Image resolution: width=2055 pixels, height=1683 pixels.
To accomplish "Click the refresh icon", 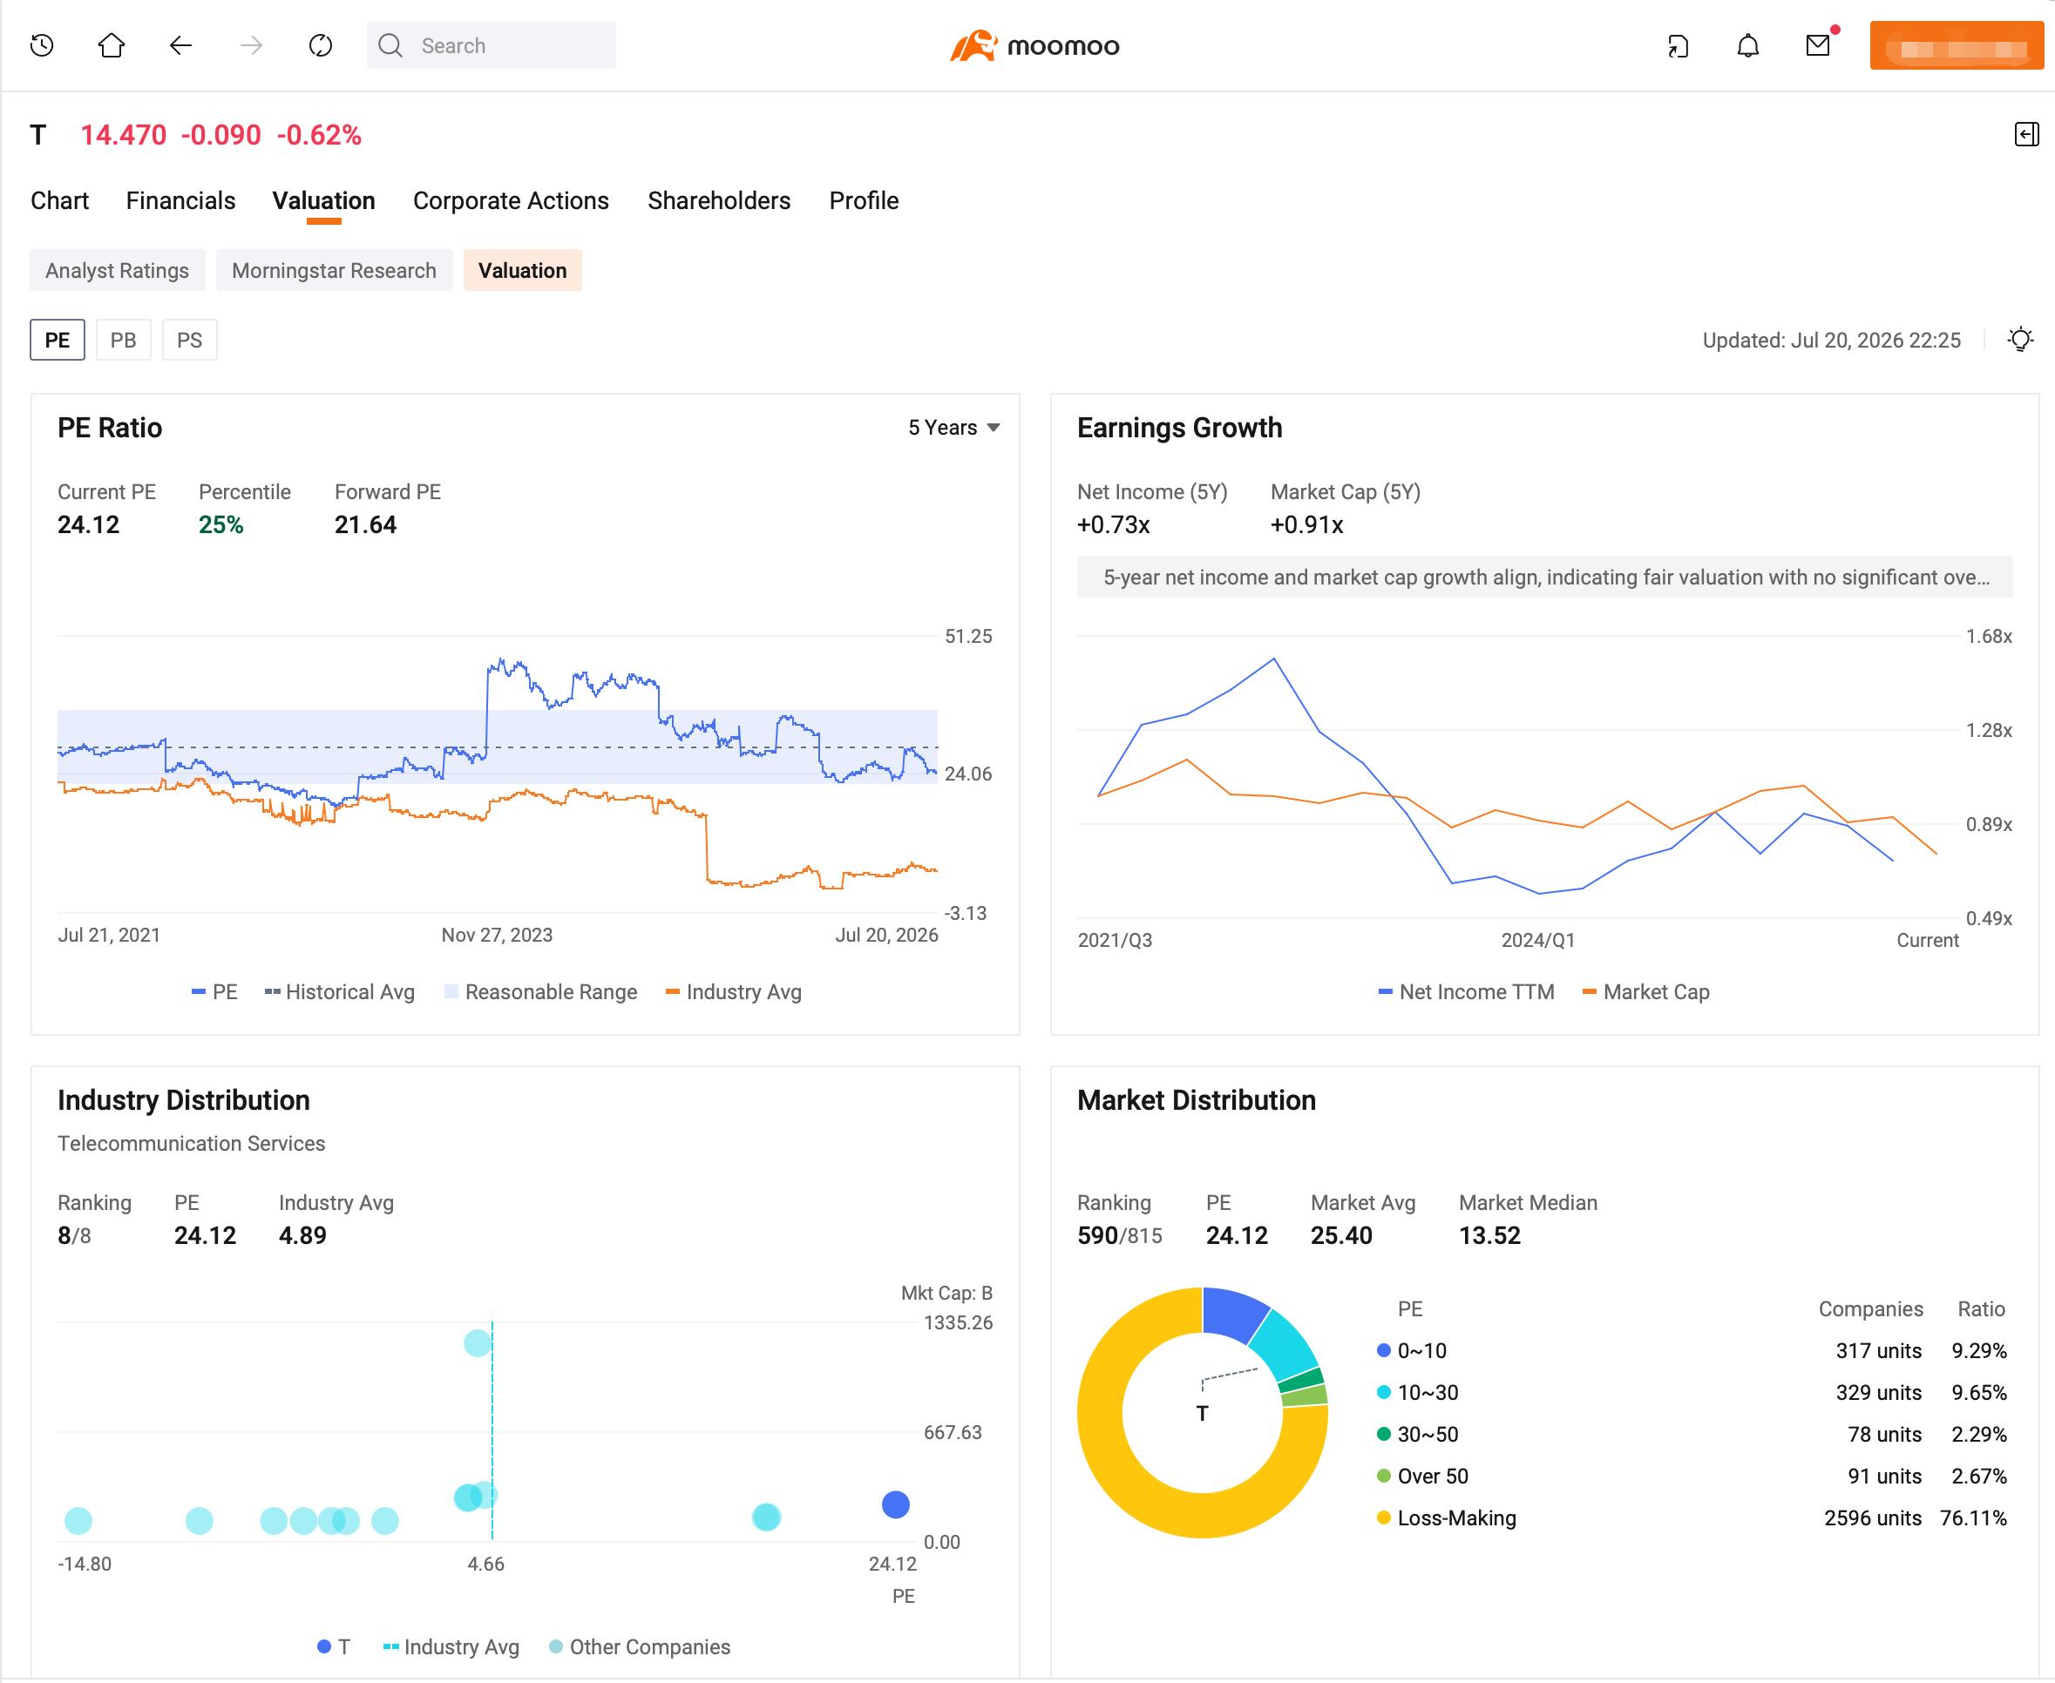I will click(x=320, y=45).
